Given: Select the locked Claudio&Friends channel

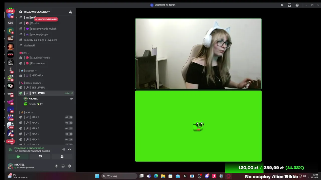Looking at the screenshot, I should point(46,58).
